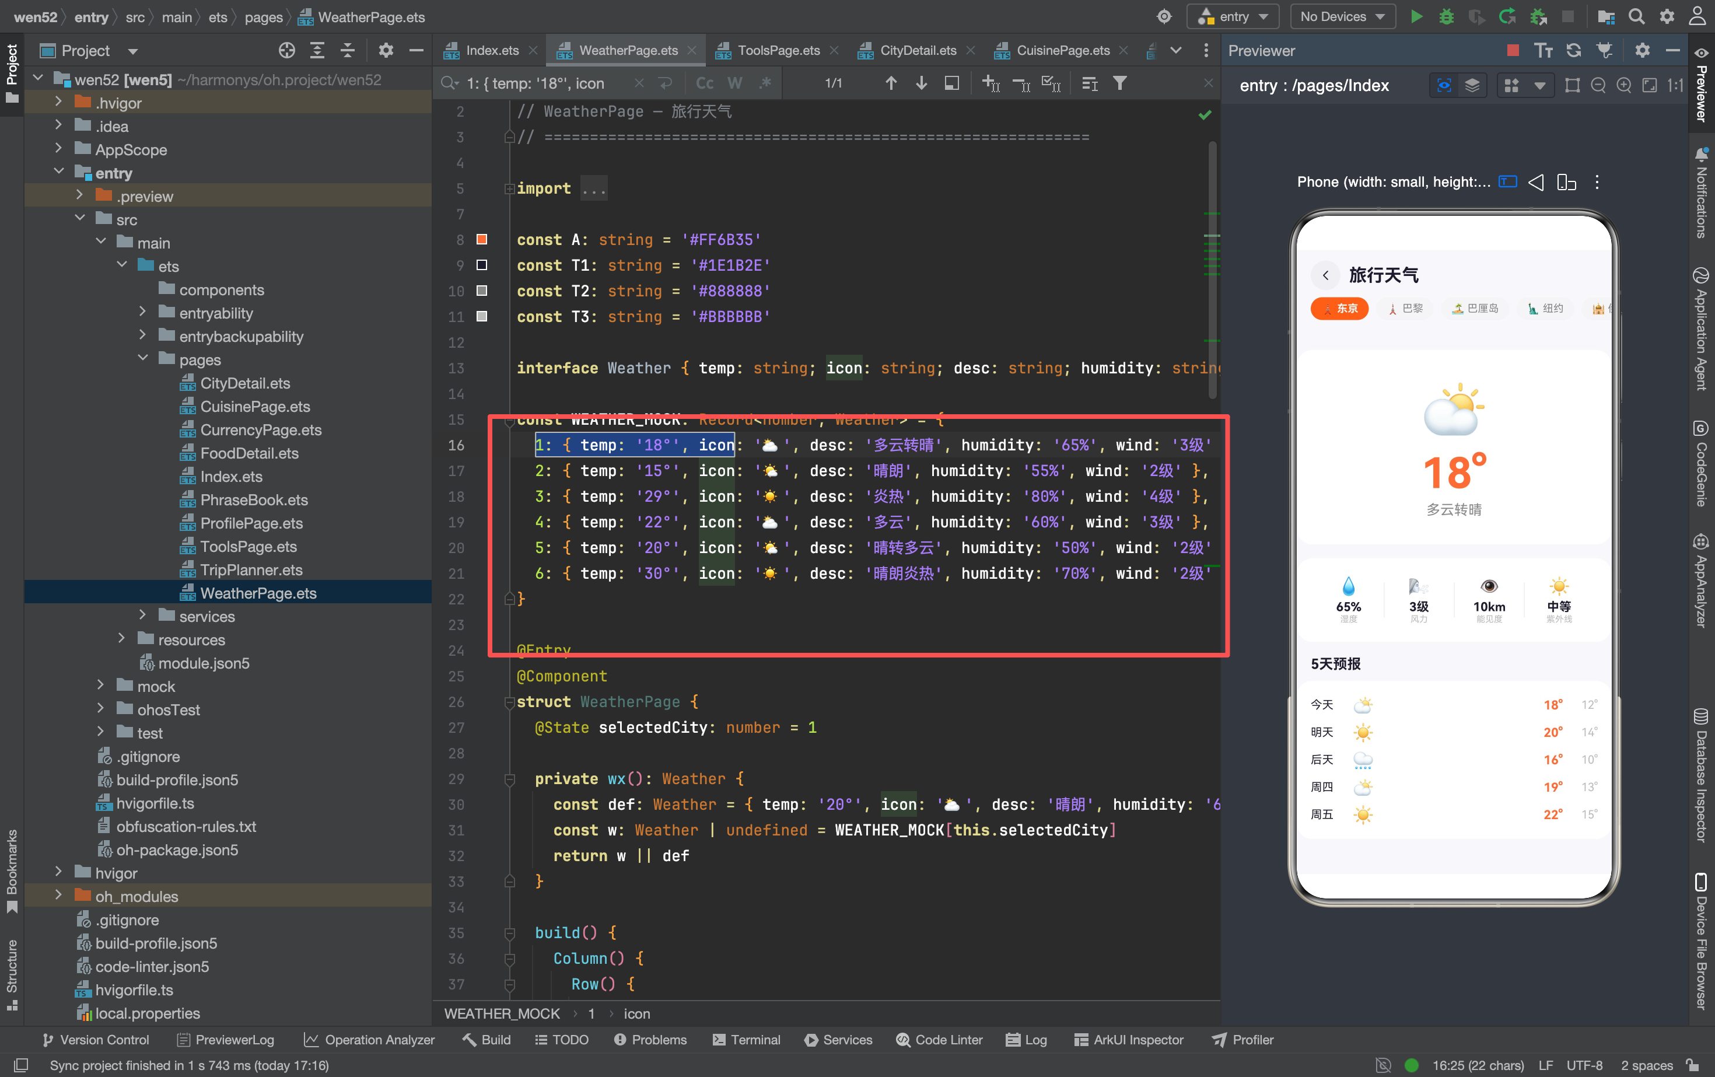
Task: Open ArkUI Inspector tool window
Action: [x=1129, y=1040]
